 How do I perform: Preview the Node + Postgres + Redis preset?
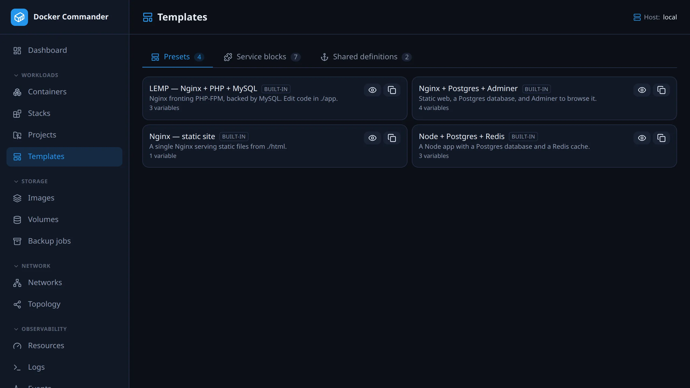tap(642, 138)
